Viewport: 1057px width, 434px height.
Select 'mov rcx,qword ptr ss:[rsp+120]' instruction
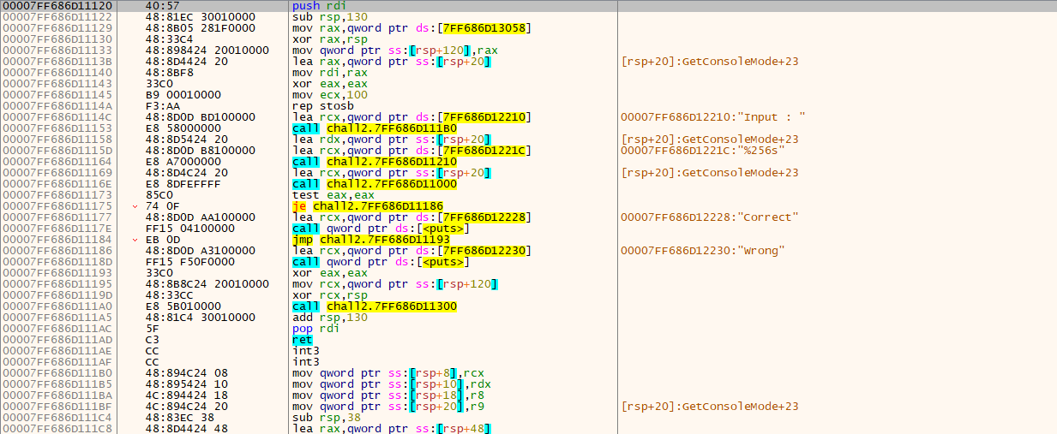395,284
